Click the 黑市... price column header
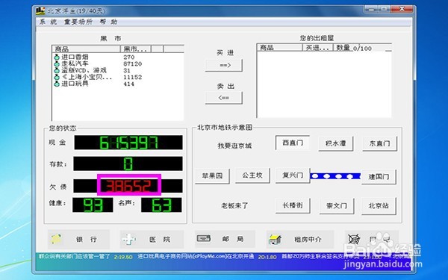Image resolution: width=448 pixels, height=280 pixels. [135, 49]
